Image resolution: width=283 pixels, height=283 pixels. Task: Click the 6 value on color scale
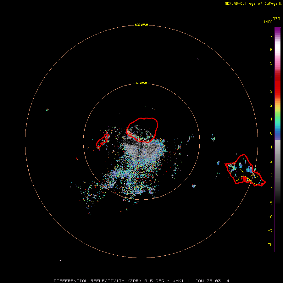(271, 49)
